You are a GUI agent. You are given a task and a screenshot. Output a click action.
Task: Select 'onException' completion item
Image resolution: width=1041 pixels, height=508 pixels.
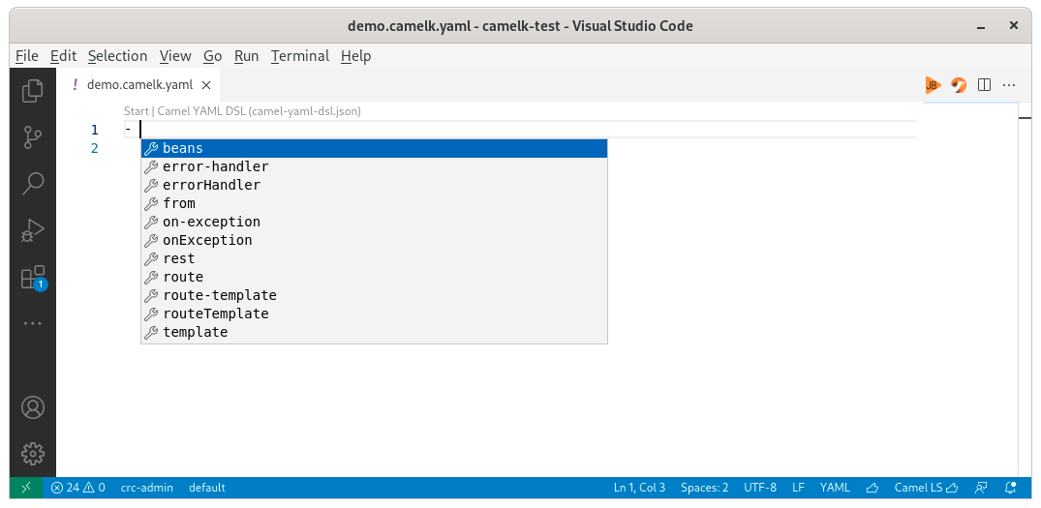pos(207,240)
